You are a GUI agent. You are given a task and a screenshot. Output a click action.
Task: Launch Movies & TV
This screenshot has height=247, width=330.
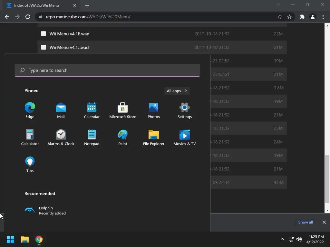(185, 138)
